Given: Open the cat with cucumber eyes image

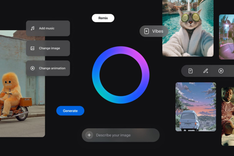Looking at the screenshot, I should click(188, 28).
